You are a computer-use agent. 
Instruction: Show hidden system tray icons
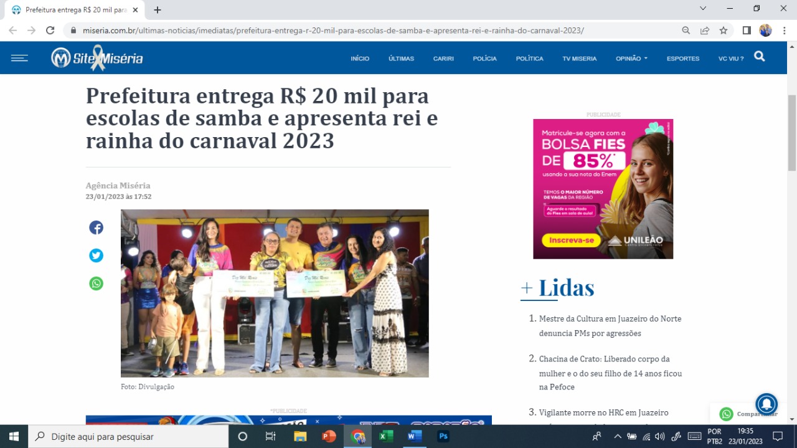(617, 436)
